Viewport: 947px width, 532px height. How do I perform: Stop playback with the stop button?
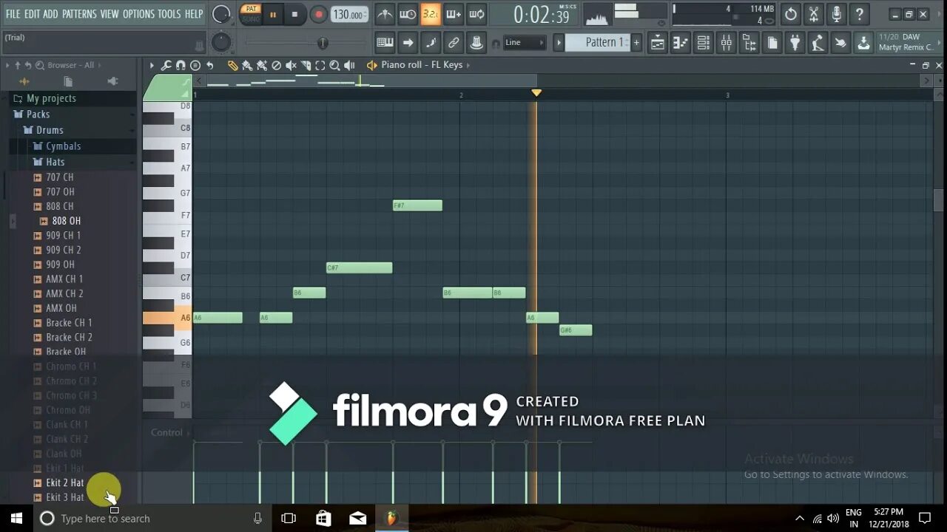point(294,14)
